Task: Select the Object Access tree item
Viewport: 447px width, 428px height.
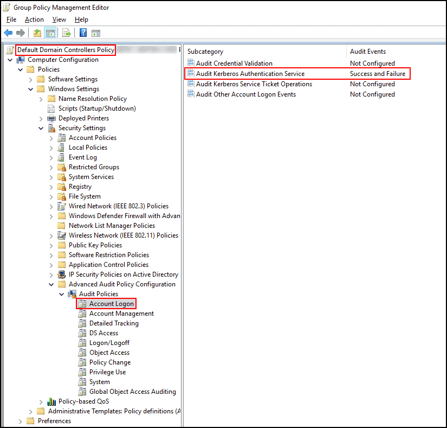Action: (x=109, y=353)
